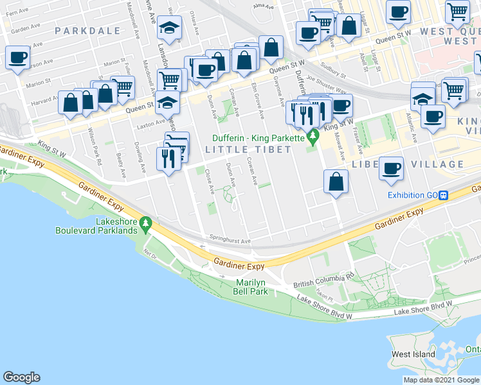Open the coffee cup marker near Dunn Ave and Queen
The image size is (481, 385).
tap(206, 73)
